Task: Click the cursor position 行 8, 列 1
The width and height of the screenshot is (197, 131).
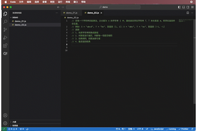Action: [x=121, y=129]
